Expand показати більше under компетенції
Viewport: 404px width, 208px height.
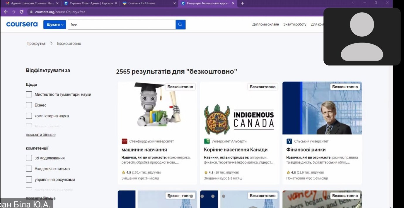point(41,198)
